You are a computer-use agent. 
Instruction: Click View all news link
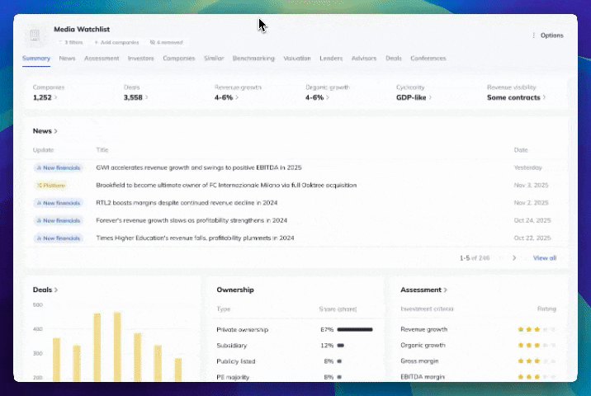[544, 258]
